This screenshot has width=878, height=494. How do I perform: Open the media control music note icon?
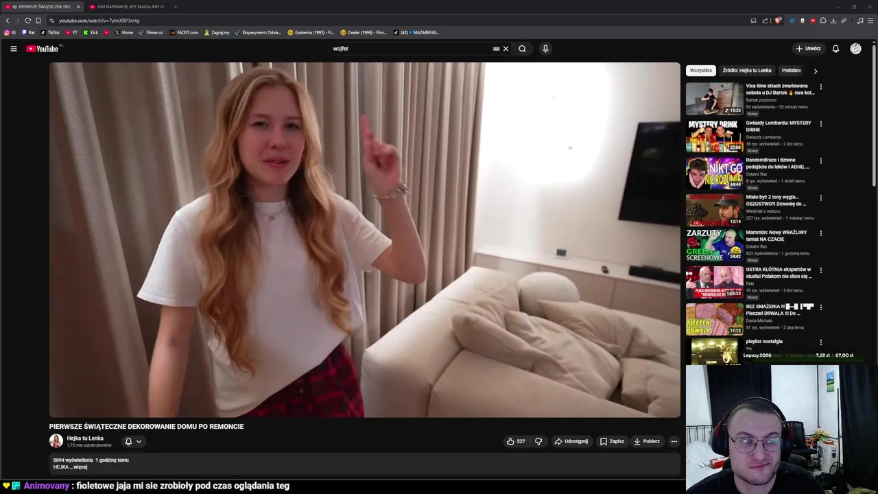pos(860,21)
